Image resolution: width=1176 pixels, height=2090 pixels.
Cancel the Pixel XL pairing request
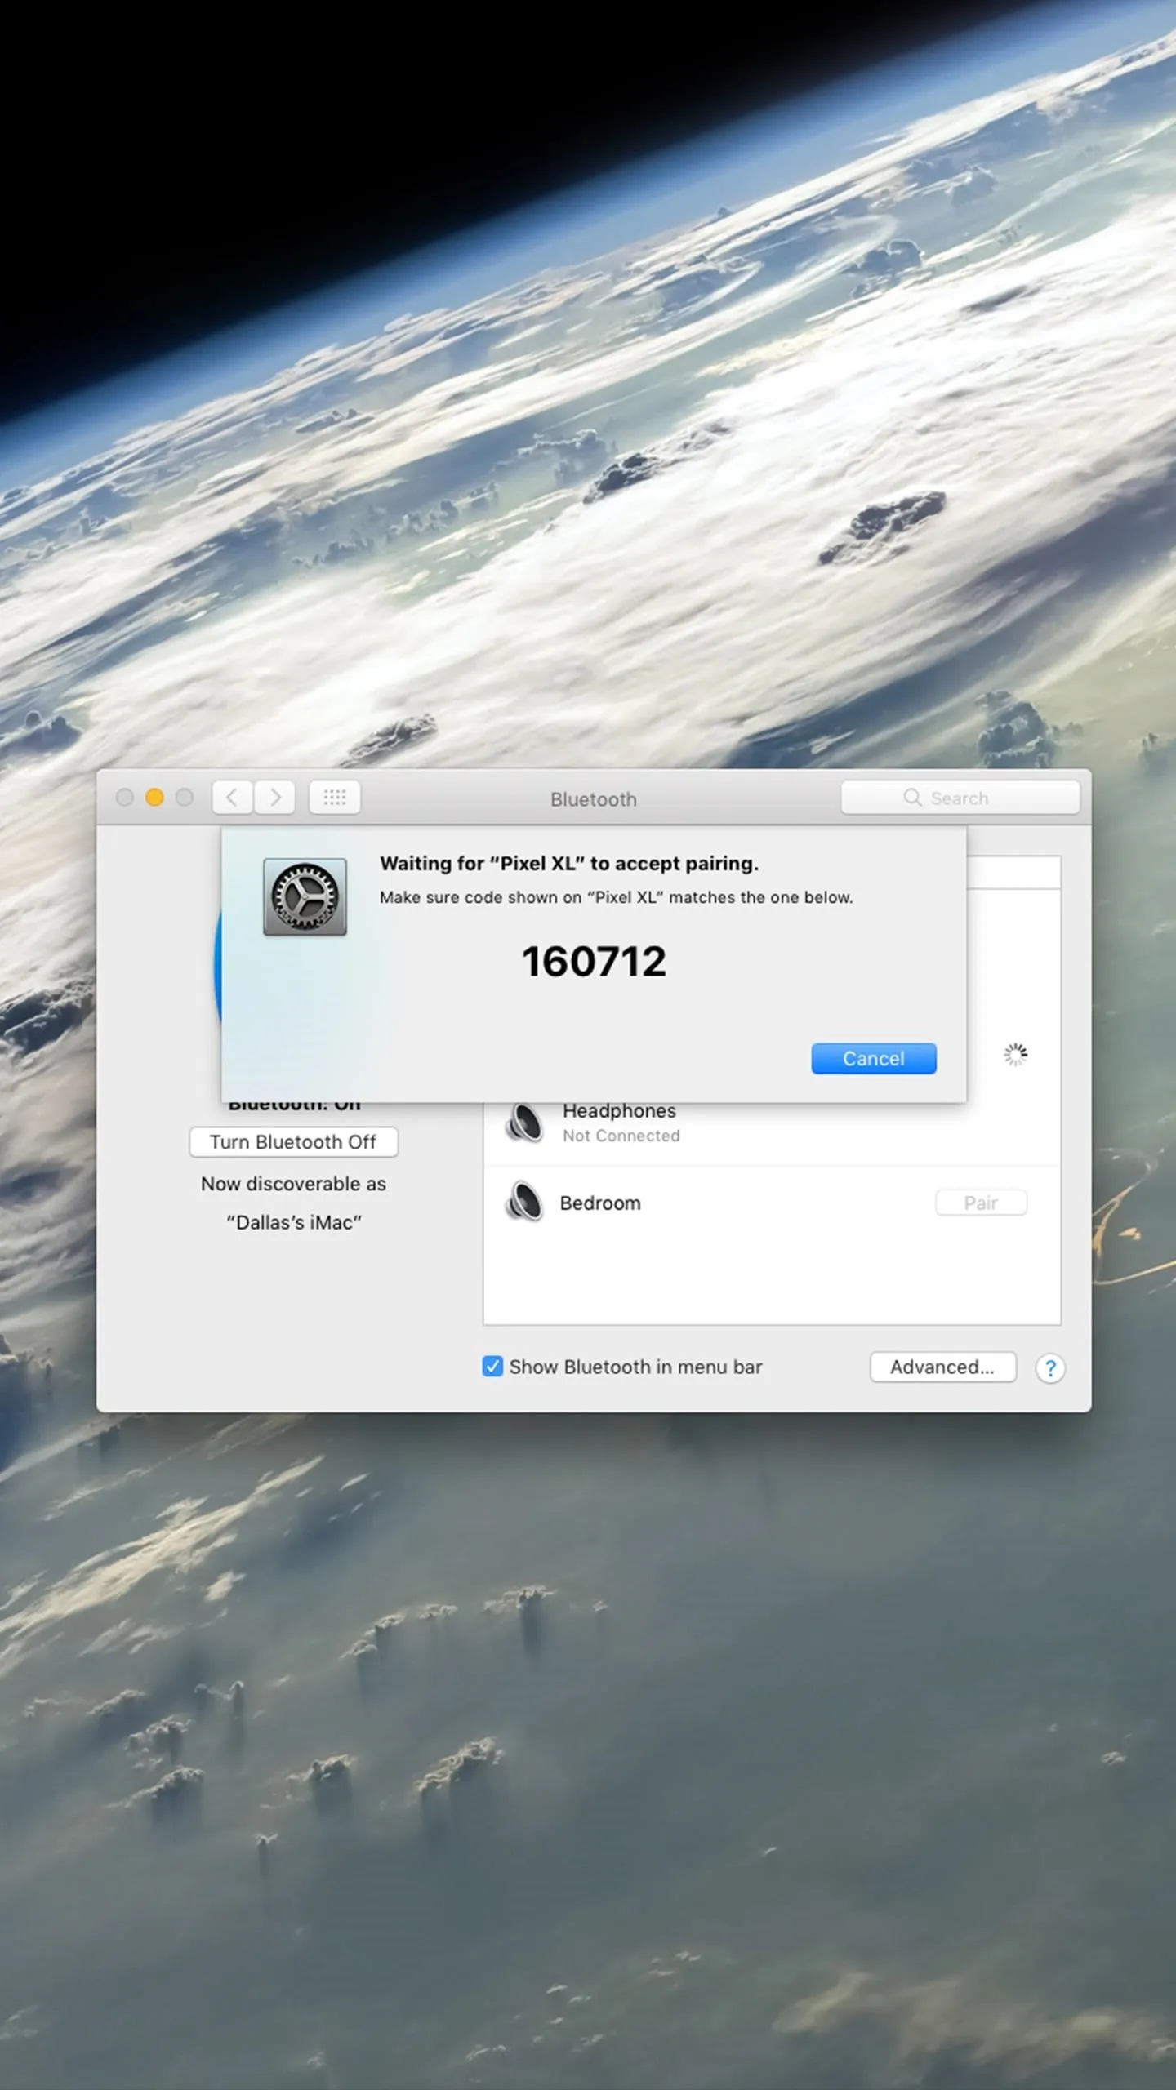click(x=873, y=1058)
